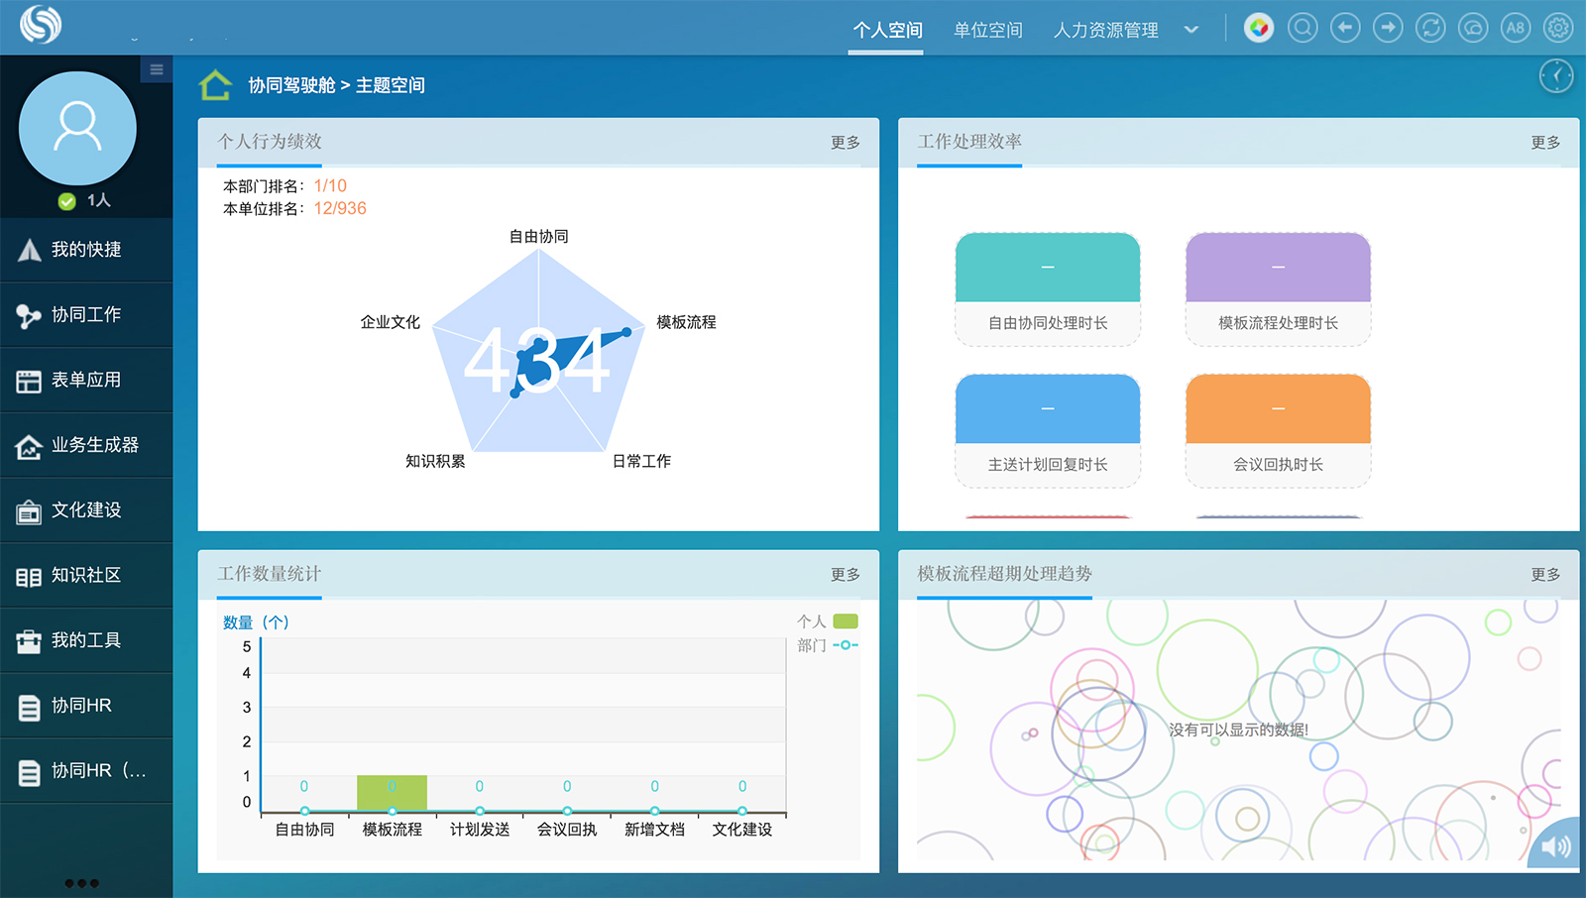Open 业务生成器 in sidebar
The width and height of the screenshot is (1586, 898).
point(86,445)
